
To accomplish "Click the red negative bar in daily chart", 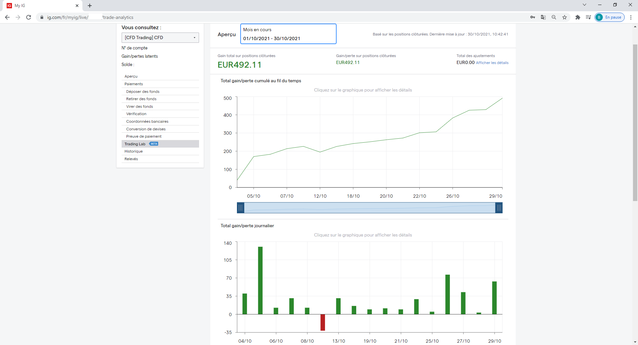I will 323,322.
